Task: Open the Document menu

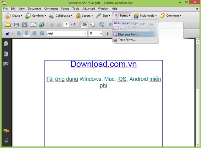Action: tap(34, 8)
